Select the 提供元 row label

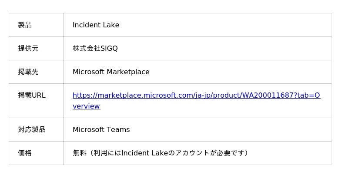pos(28,49)
